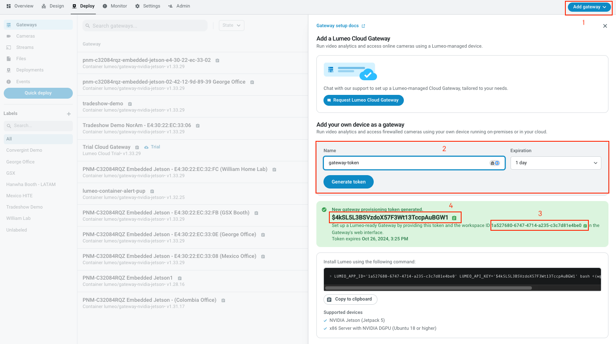
Task: Copy the workspace ID with clipboard icon
Action: 585,226
